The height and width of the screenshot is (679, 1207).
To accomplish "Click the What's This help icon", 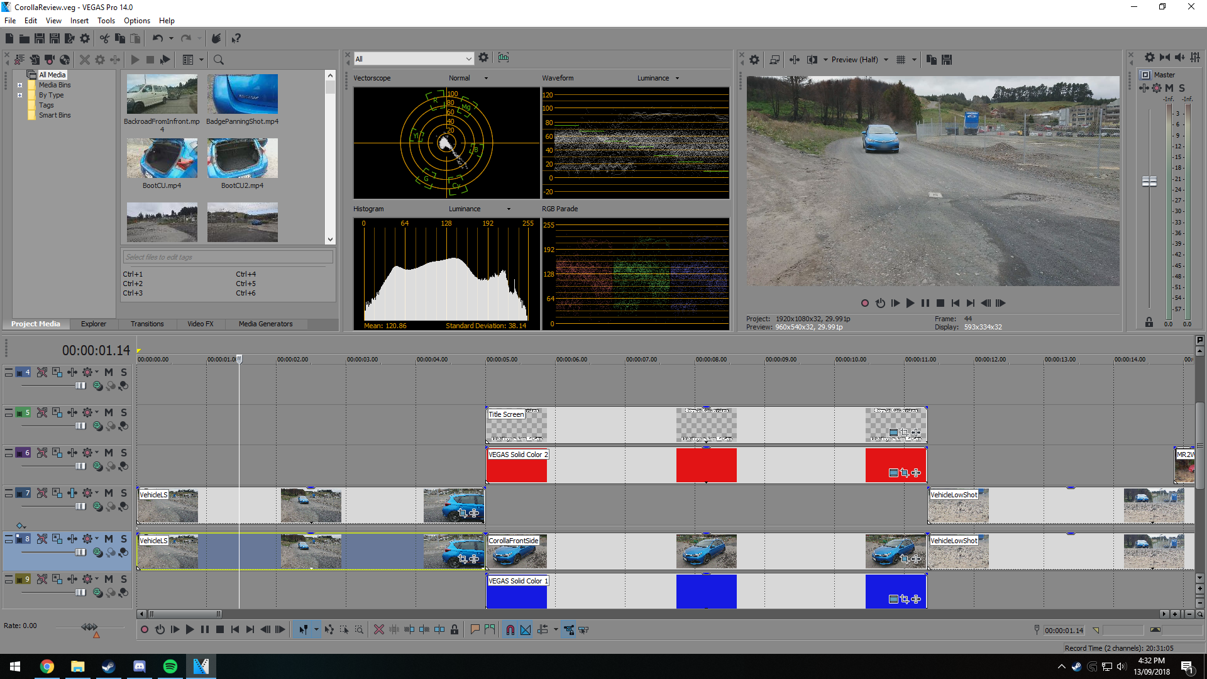I will (236, 38).
